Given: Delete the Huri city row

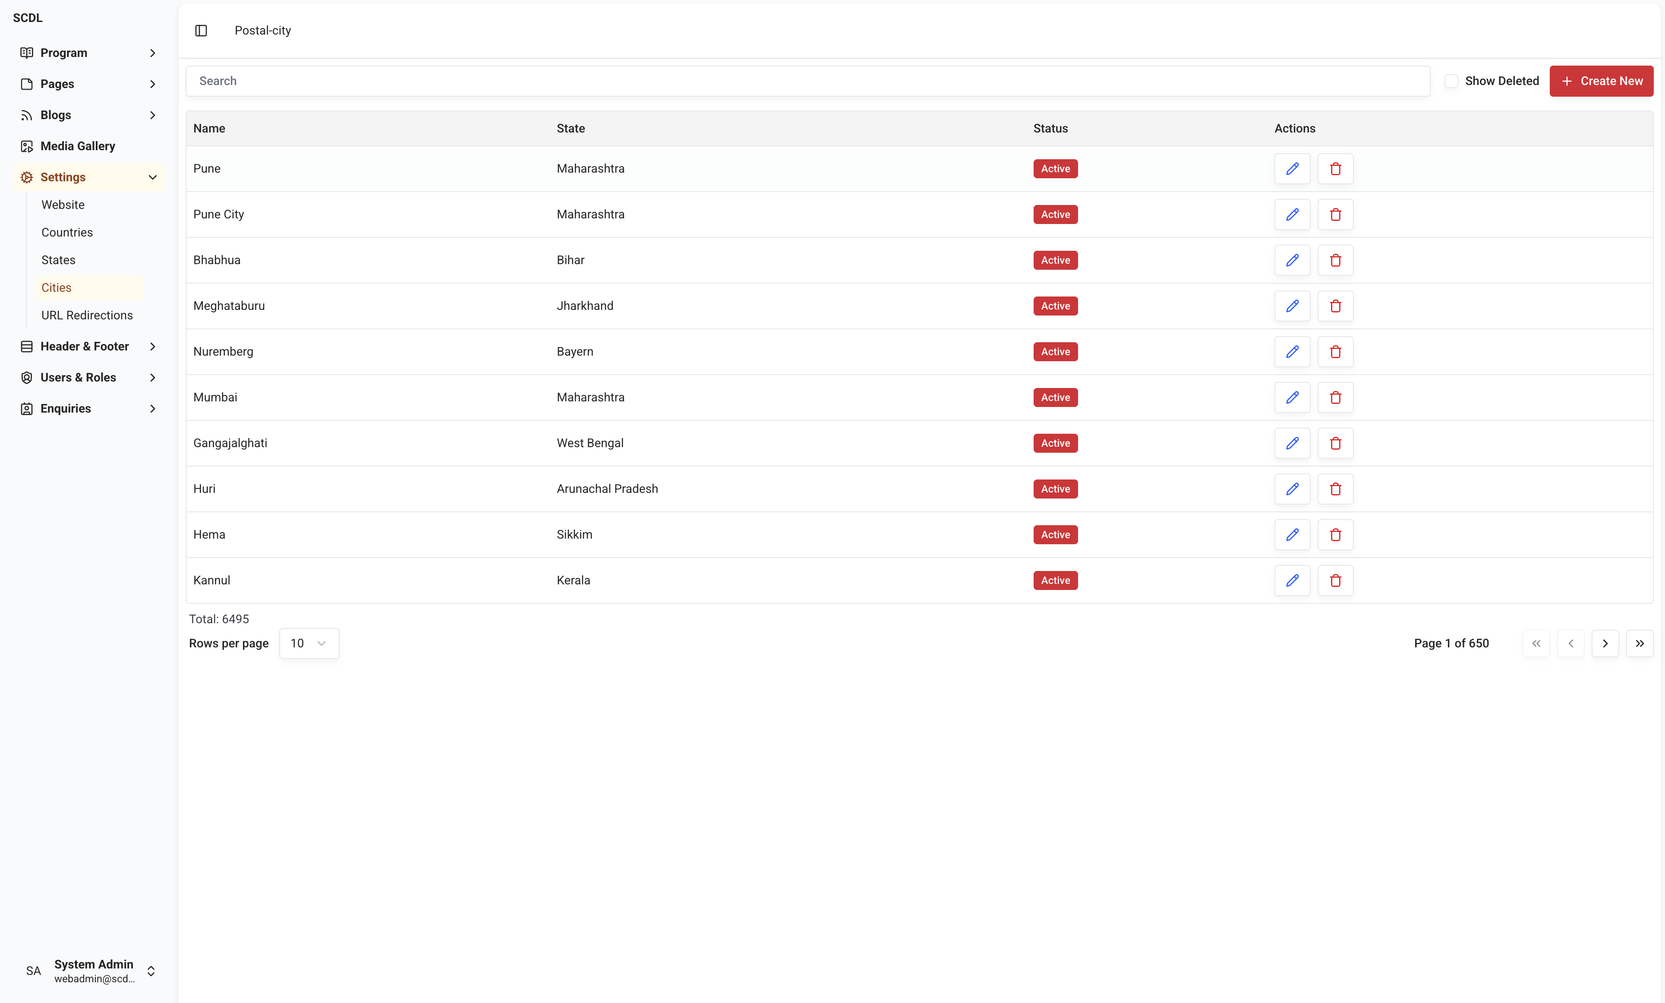Looking at the screenshot, I should click(x=1334, y=489).
